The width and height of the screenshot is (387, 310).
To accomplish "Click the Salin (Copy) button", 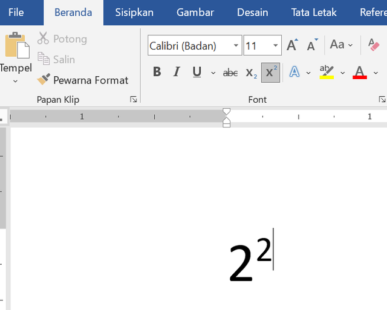I will (56, 59).
